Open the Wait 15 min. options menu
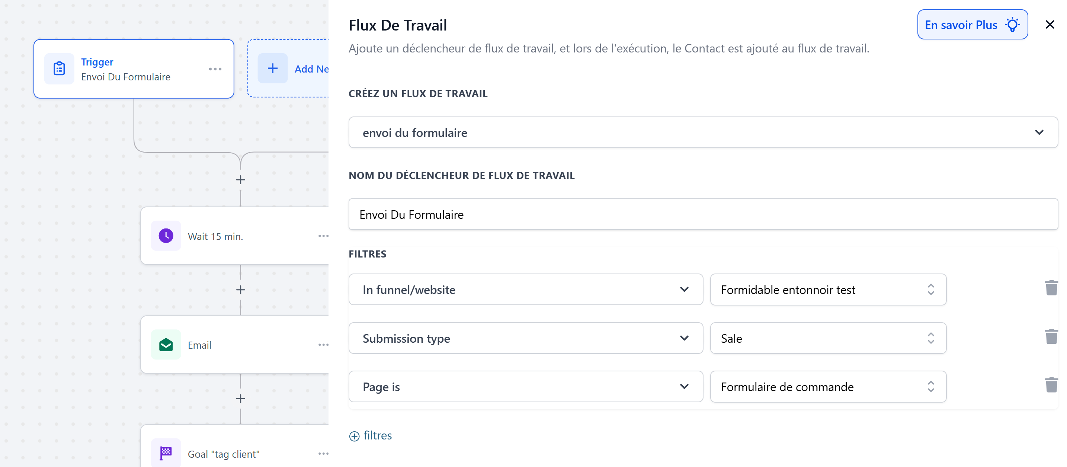 point(323,236)
